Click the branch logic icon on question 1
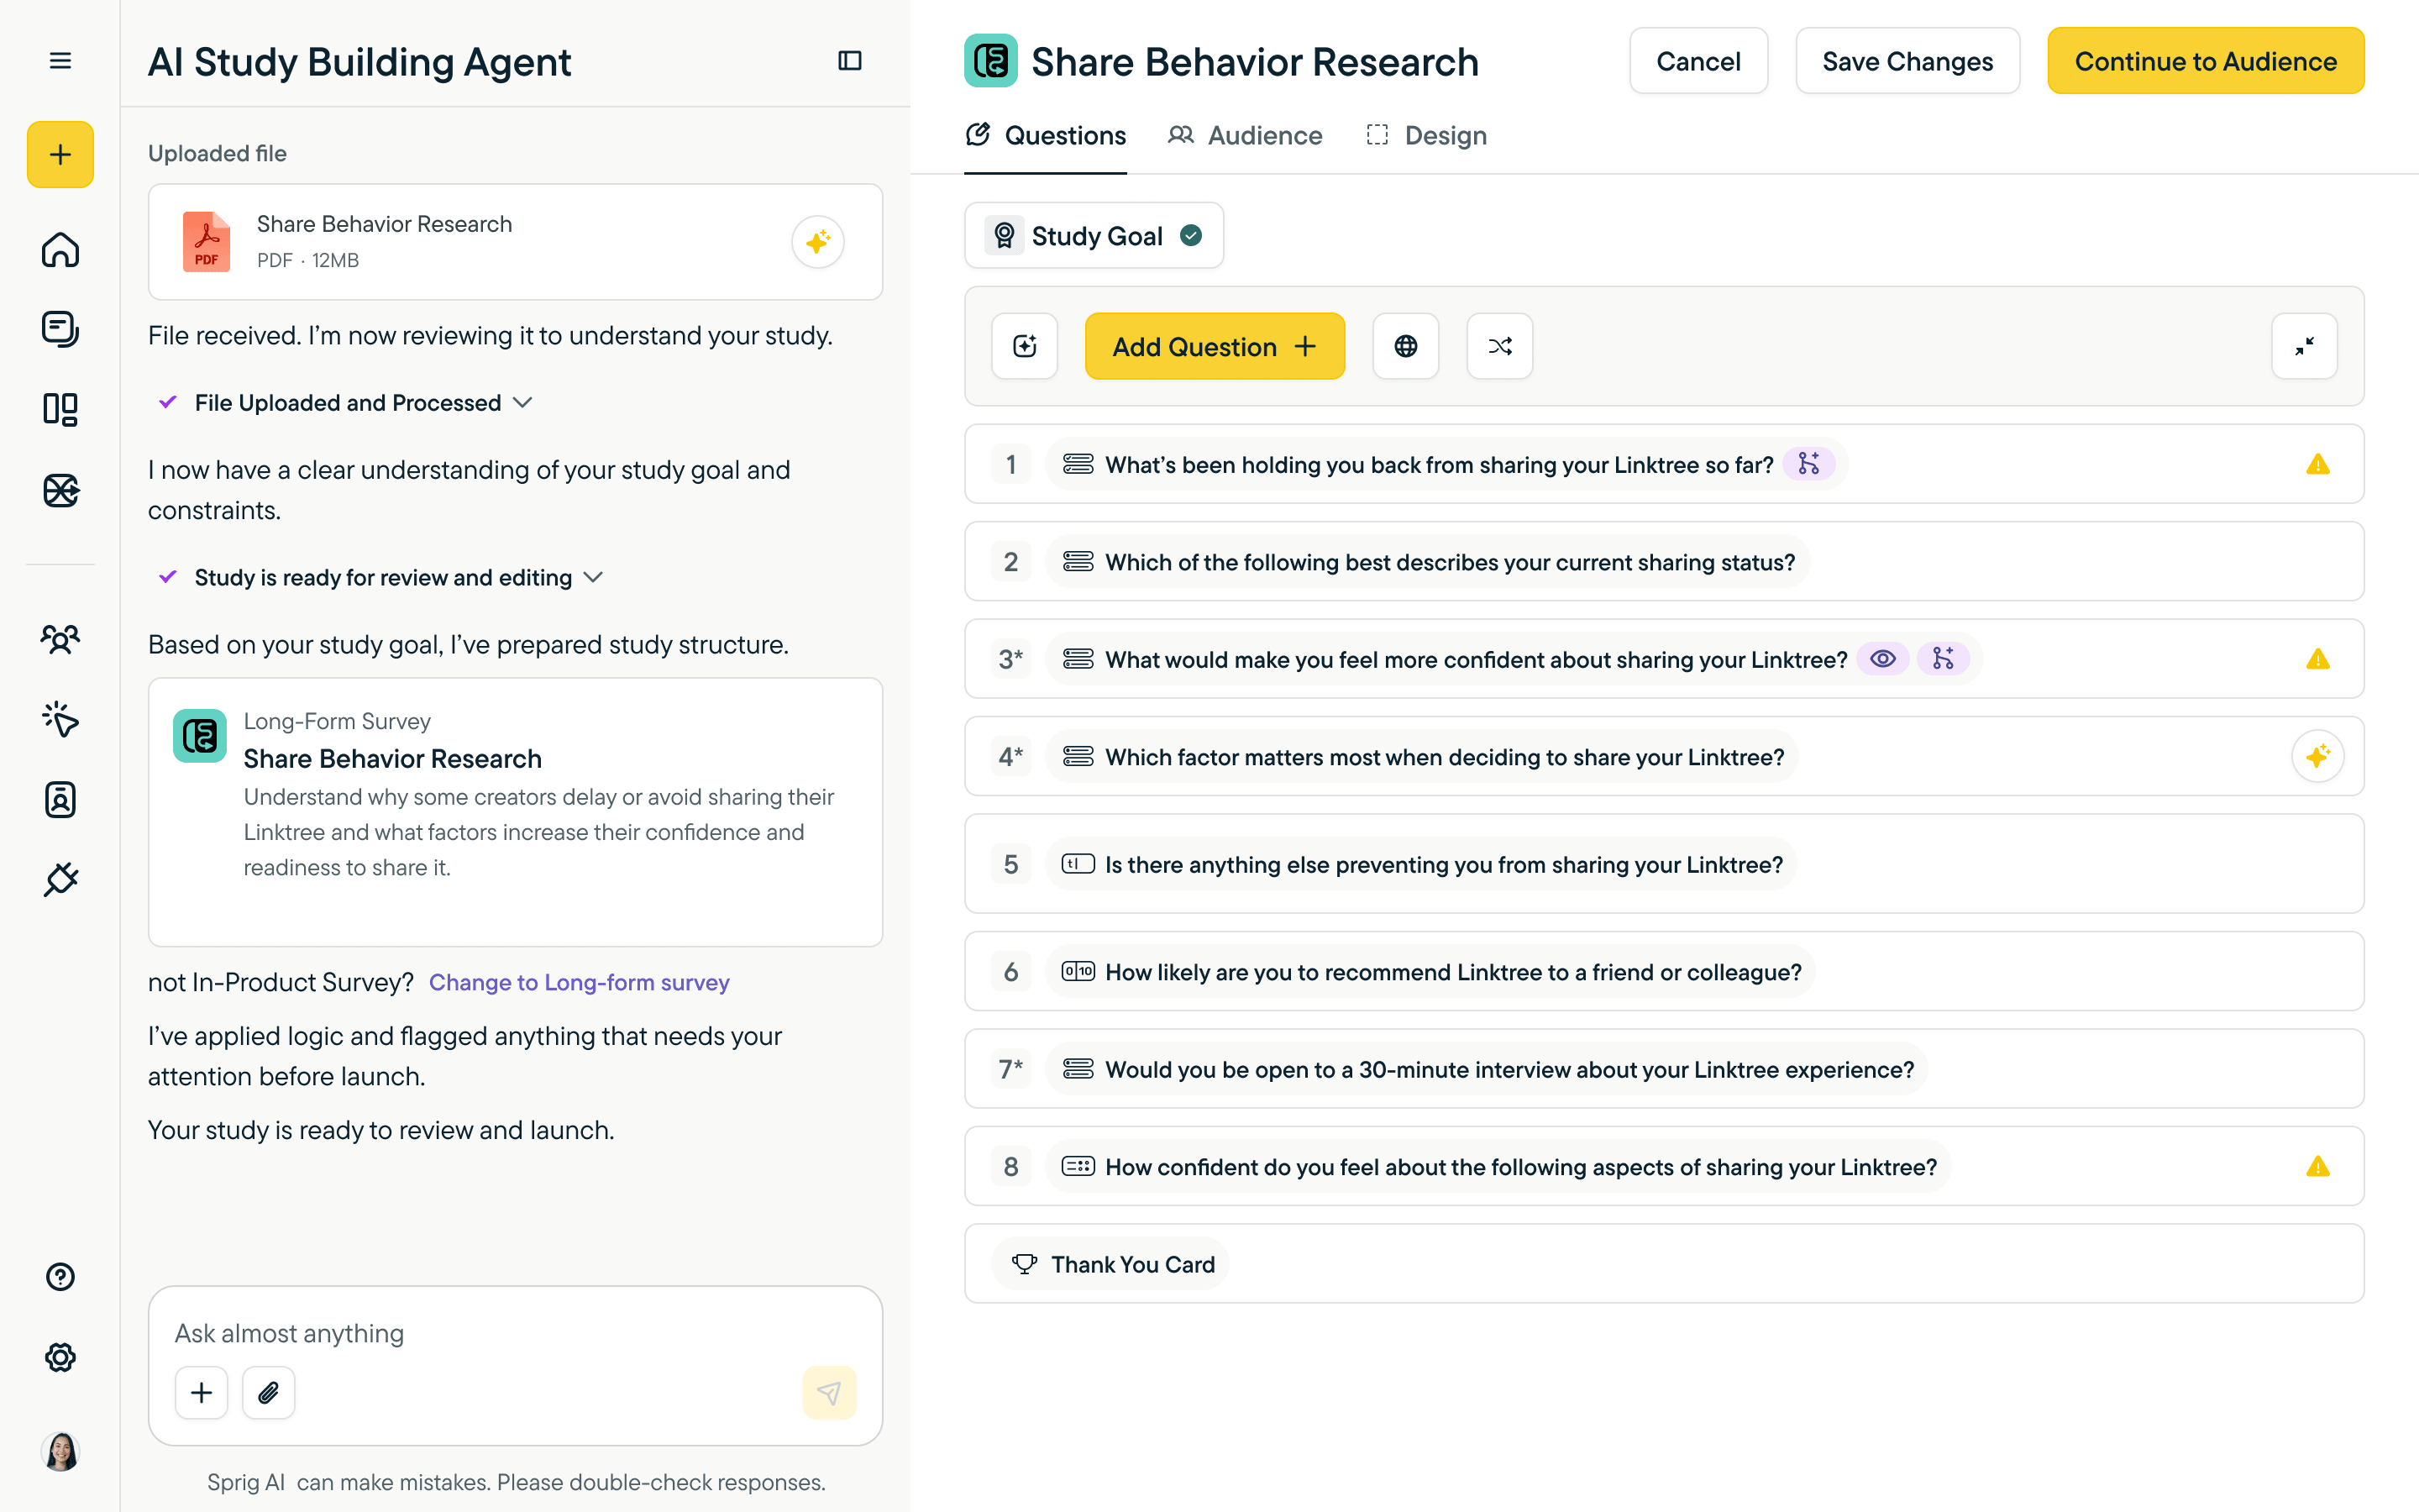2419x1512 pixels. click(1808, 464)
